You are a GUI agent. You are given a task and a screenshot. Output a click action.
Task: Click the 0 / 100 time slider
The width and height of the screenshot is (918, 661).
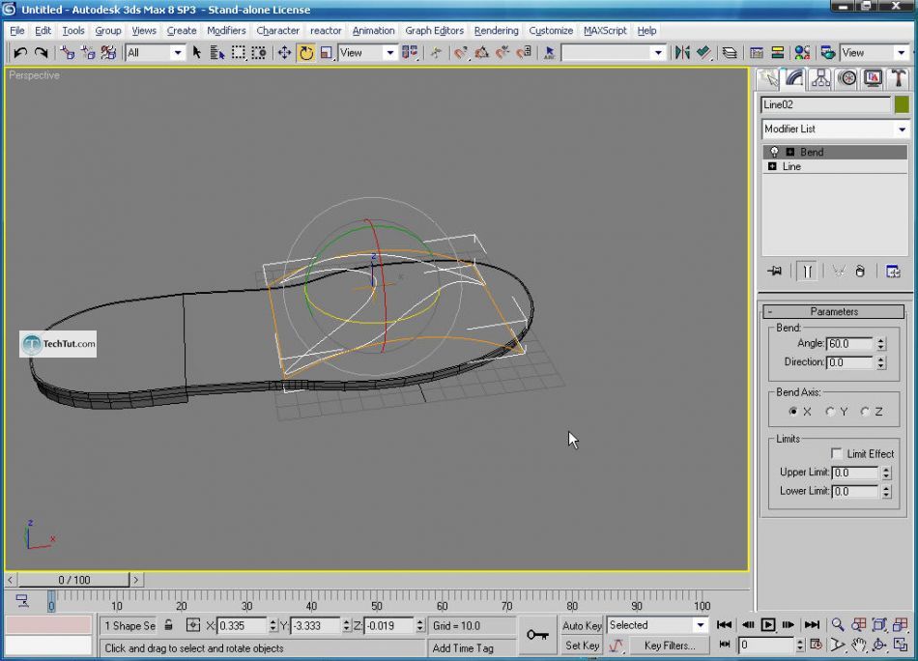click(73, 580)
